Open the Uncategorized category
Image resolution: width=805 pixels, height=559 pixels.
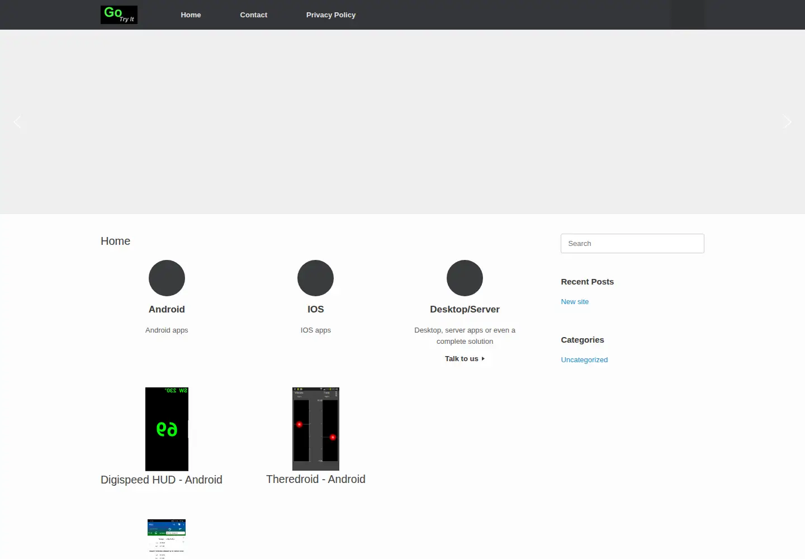click(x=584, y=359)
